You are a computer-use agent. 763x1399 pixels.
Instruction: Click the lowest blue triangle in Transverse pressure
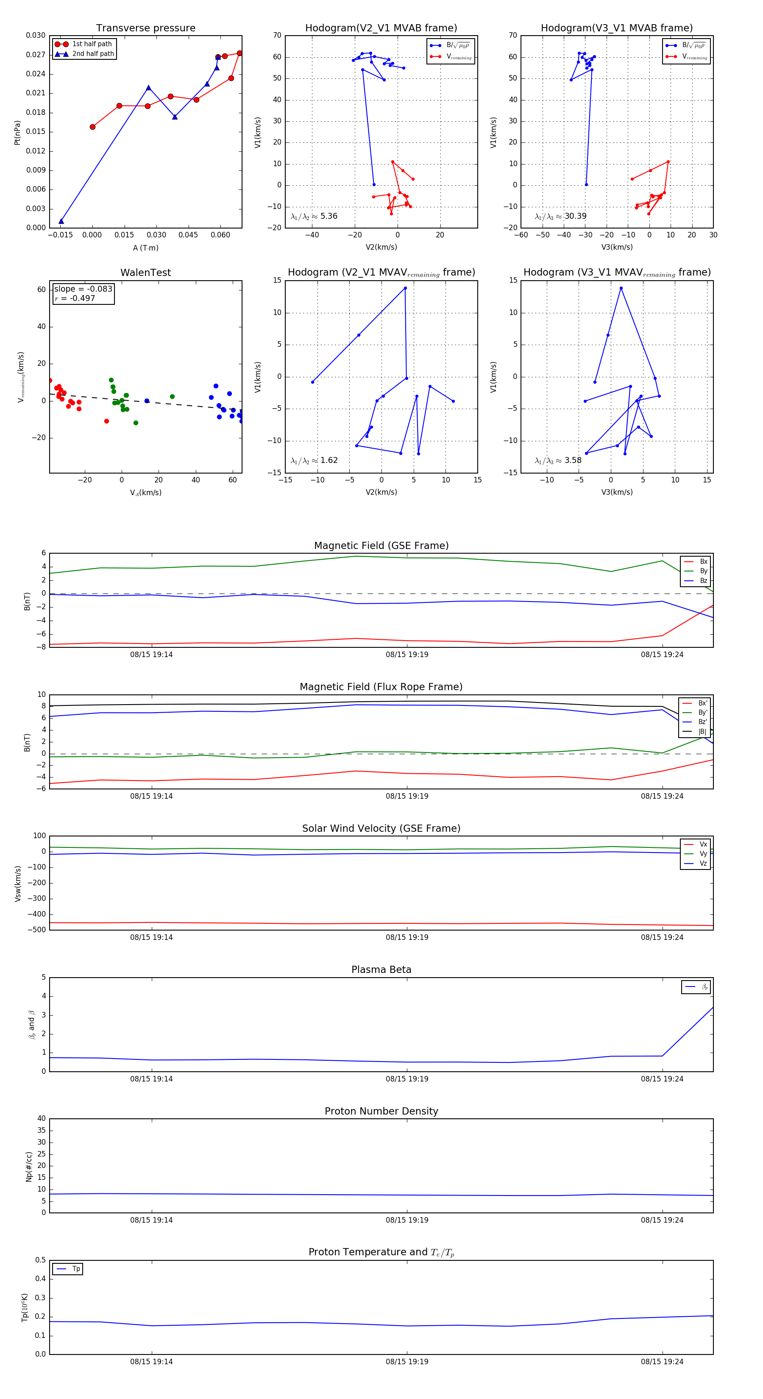coord(61,221)
